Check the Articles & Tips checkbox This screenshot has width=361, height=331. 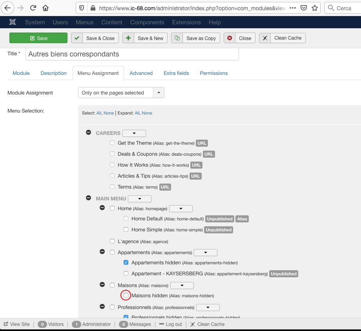pyautogui.click(x=112, y=176)
